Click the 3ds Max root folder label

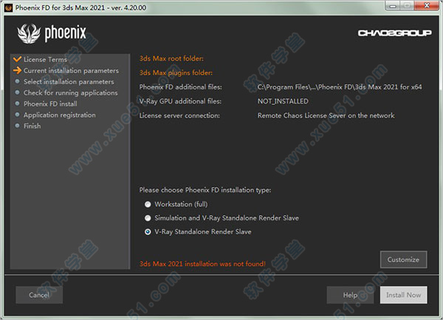click(171, 58)
